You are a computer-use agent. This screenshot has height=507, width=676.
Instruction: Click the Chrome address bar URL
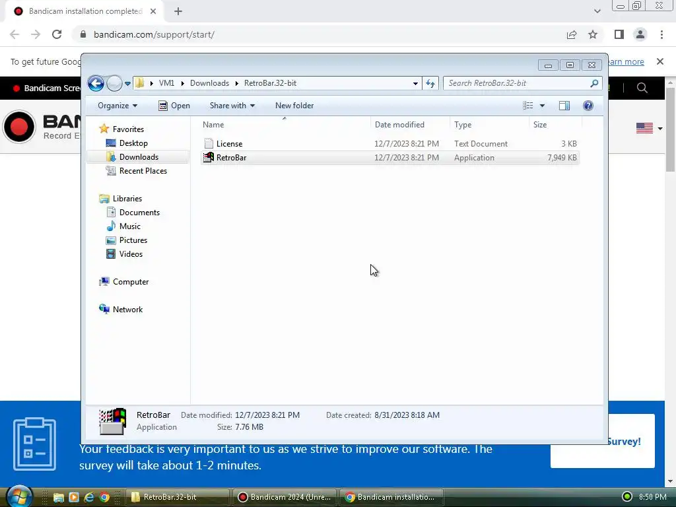pyautogui.click(x=154, y=34)
